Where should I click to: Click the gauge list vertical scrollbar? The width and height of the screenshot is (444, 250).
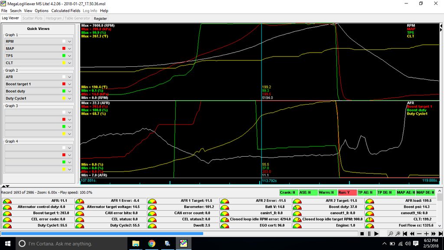[440, 208]
